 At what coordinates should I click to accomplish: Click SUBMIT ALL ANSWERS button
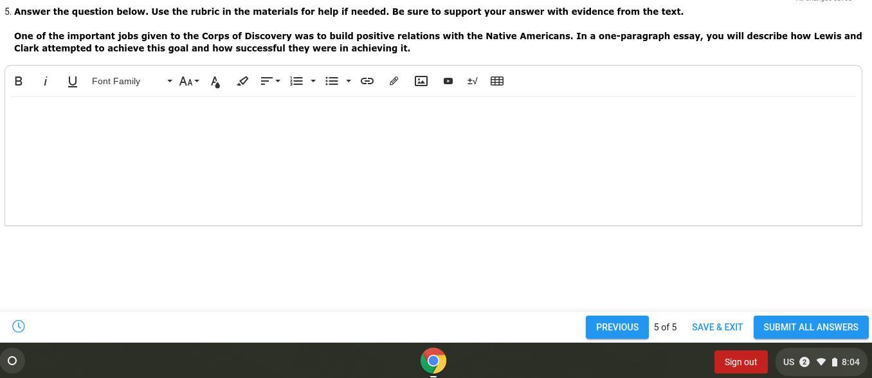[x=811, y=327]
